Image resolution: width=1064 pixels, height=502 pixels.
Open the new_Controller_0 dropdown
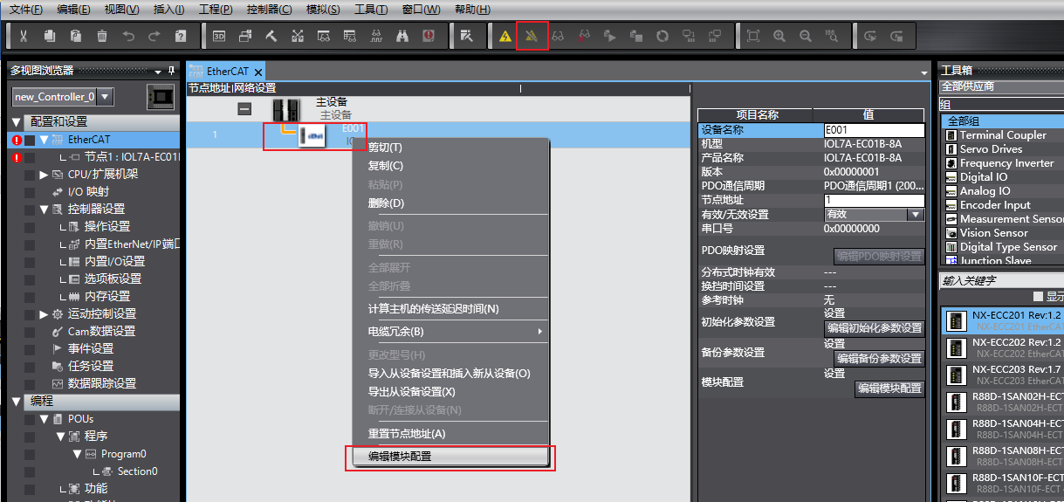[x=105, y=97]
